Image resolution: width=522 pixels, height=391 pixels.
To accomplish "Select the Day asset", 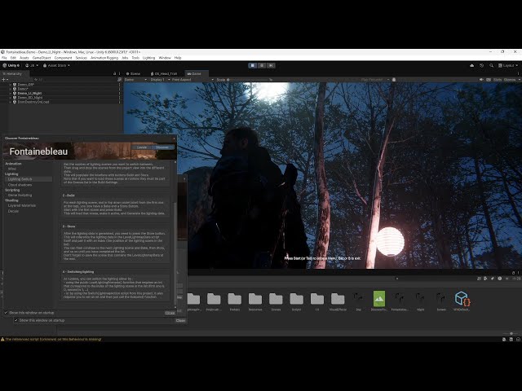I will pyautogui.click(x=359, y=301).
